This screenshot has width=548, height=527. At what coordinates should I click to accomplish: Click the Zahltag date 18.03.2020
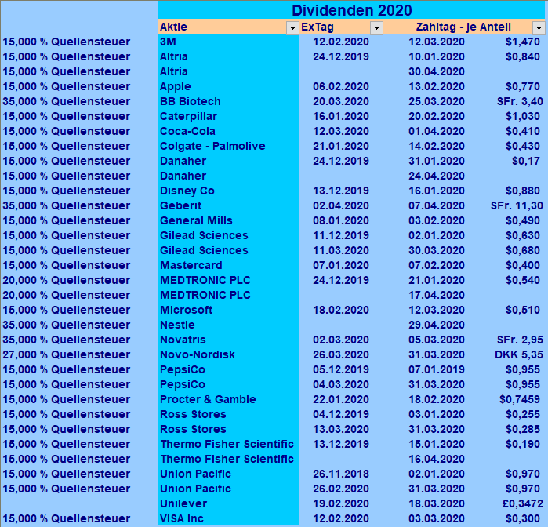pos(437,504)
